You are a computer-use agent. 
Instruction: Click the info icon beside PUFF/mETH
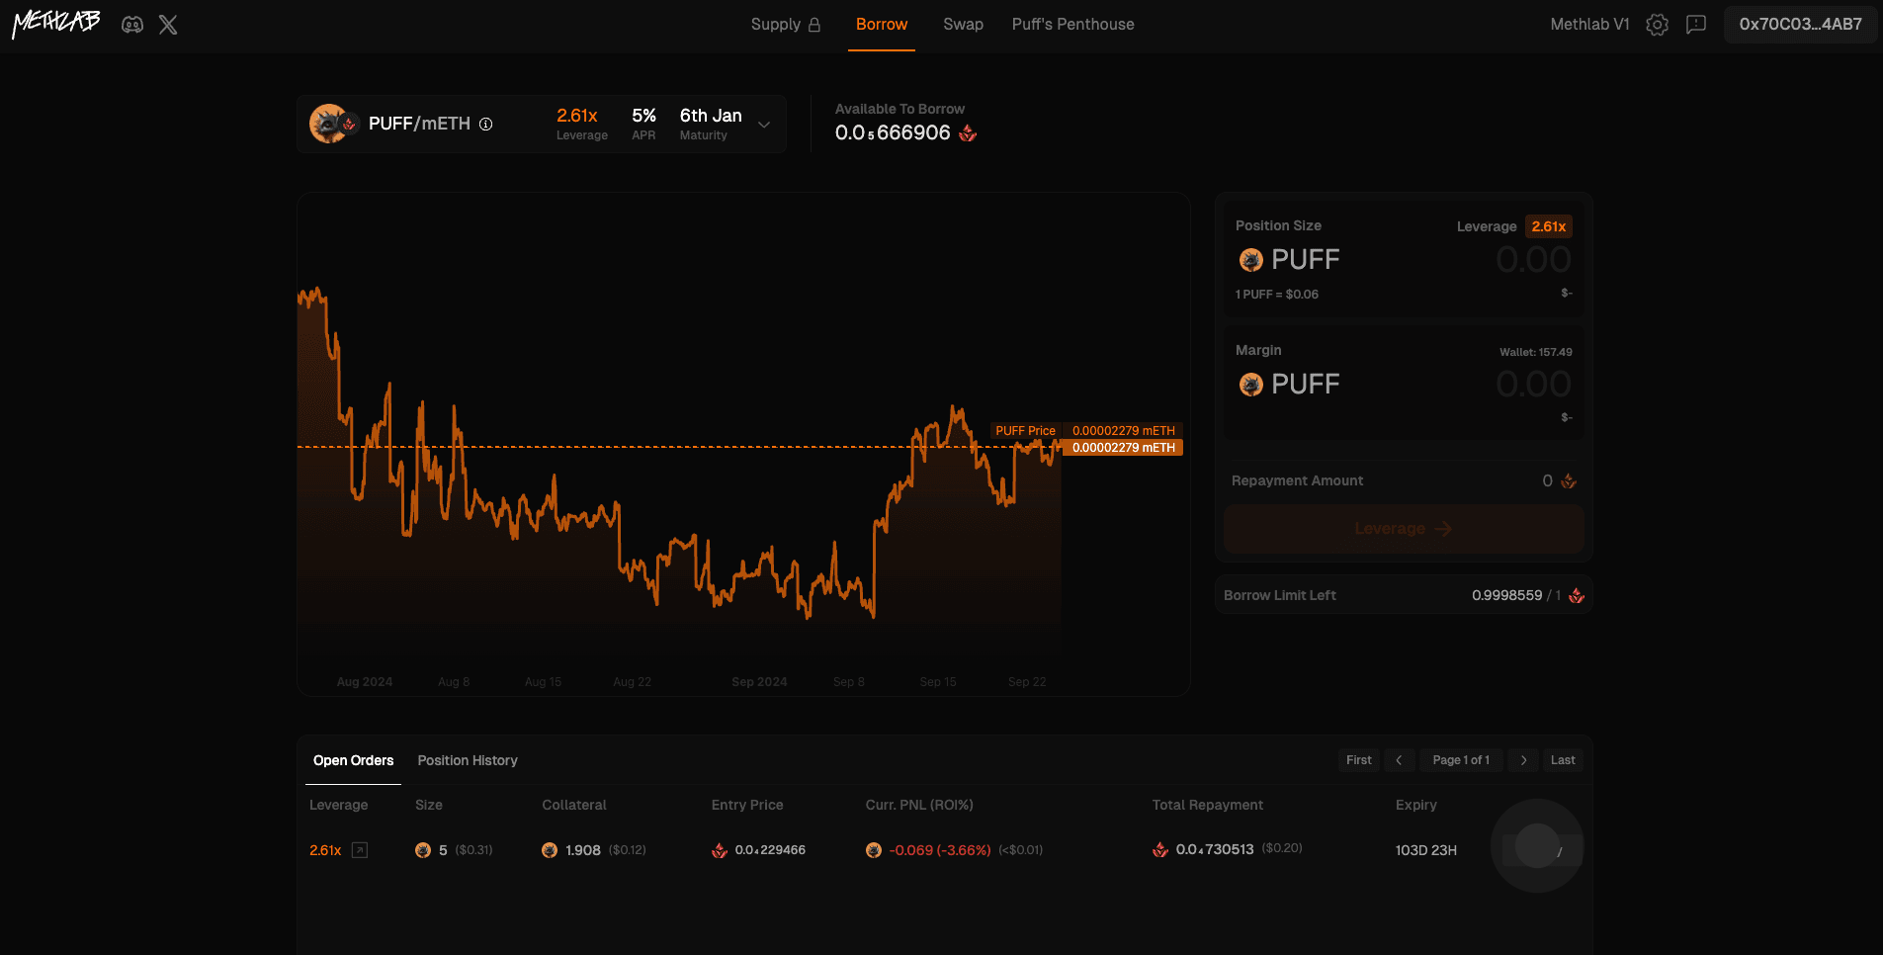(486, 125)
